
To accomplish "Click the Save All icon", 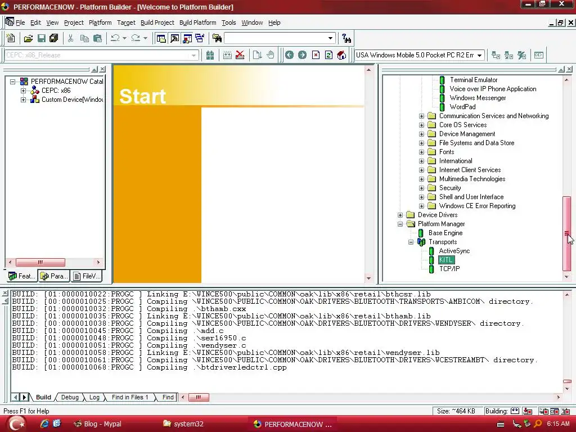I will click(54, 38).
